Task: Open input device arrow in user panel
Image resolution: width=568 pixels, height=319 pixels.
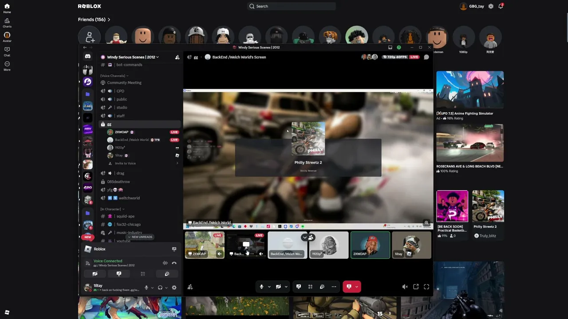Action: (x=152, y=288)
